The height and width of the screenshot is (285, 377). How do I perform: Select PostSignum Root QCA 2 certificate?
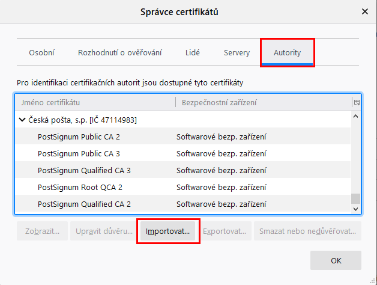(80, 187)
